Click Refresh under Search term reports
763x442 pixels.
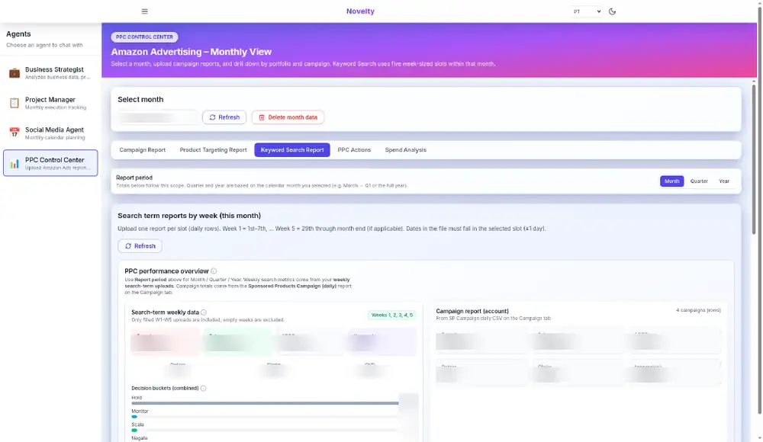click(140, 246)
